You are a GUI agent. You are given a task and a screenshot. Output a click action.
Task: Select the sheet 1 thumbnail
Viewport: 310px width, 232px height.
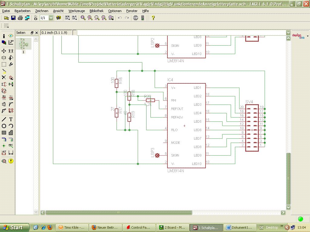pos(24,44)
